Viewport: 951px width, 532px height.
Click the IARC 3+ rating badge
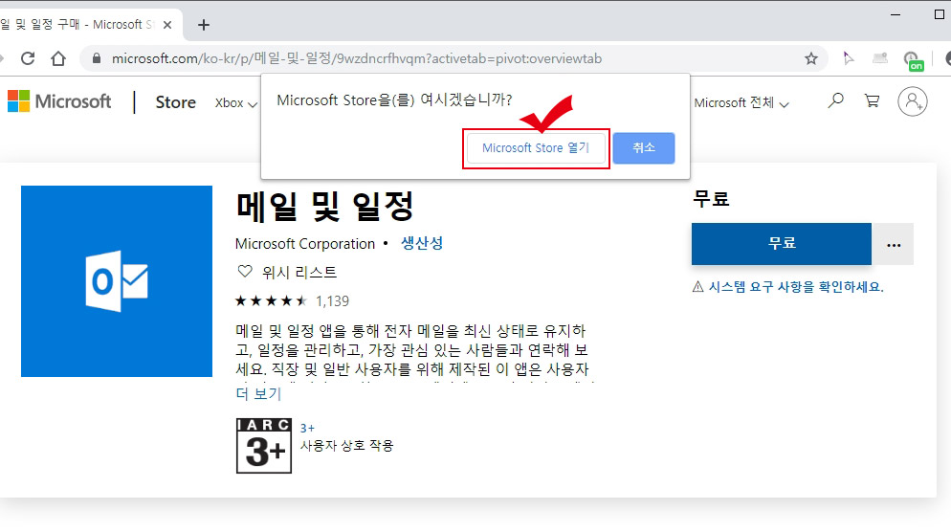pyautogui.click(x=264, y=445)
